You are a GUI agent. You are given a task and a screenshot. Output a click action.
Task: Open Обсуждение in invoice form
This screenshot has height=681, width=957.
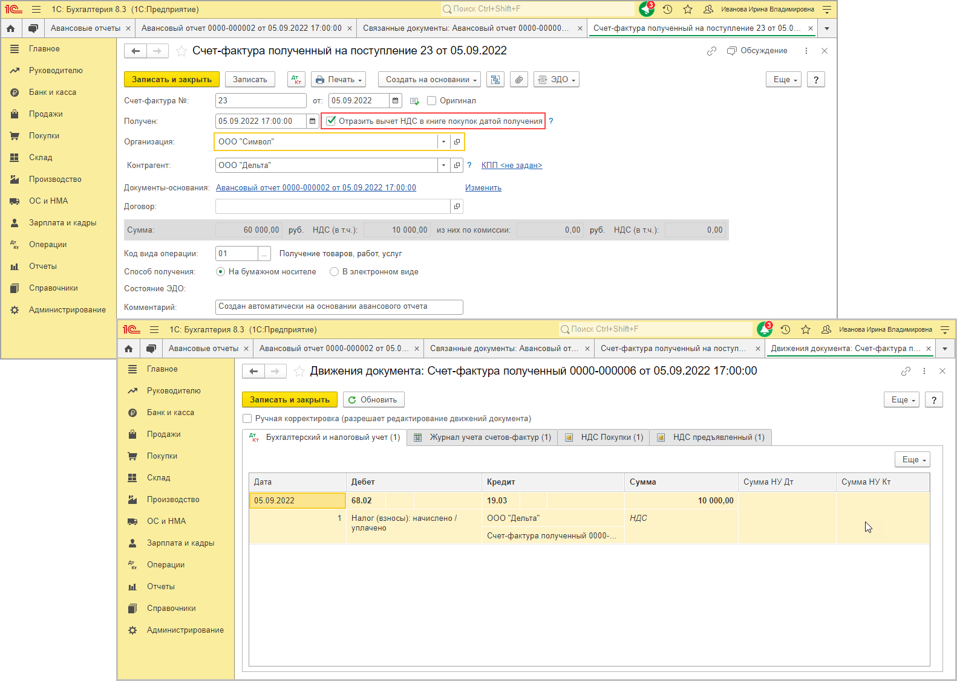click(x=757, y=51)
